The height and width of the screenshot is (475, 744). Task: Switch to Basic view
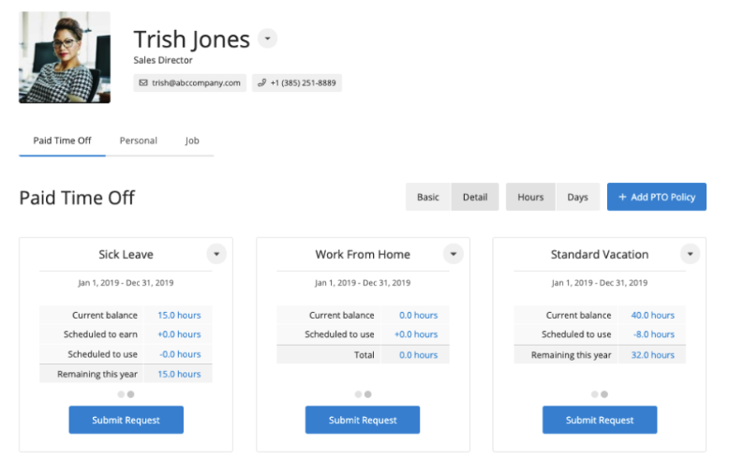(x=428, y=198)
